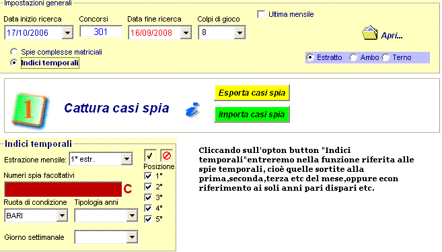Enable the Ultima mensile checkbox

click(x=261, y=14)
